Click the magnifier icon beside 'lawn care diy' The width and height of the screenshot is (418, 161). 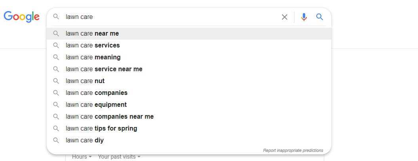[x=56, y=140]
